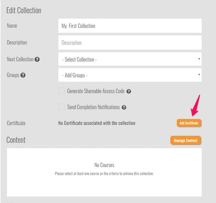216x203 pixels.
Task: Click the Content section heading
Action: [16, 140]
